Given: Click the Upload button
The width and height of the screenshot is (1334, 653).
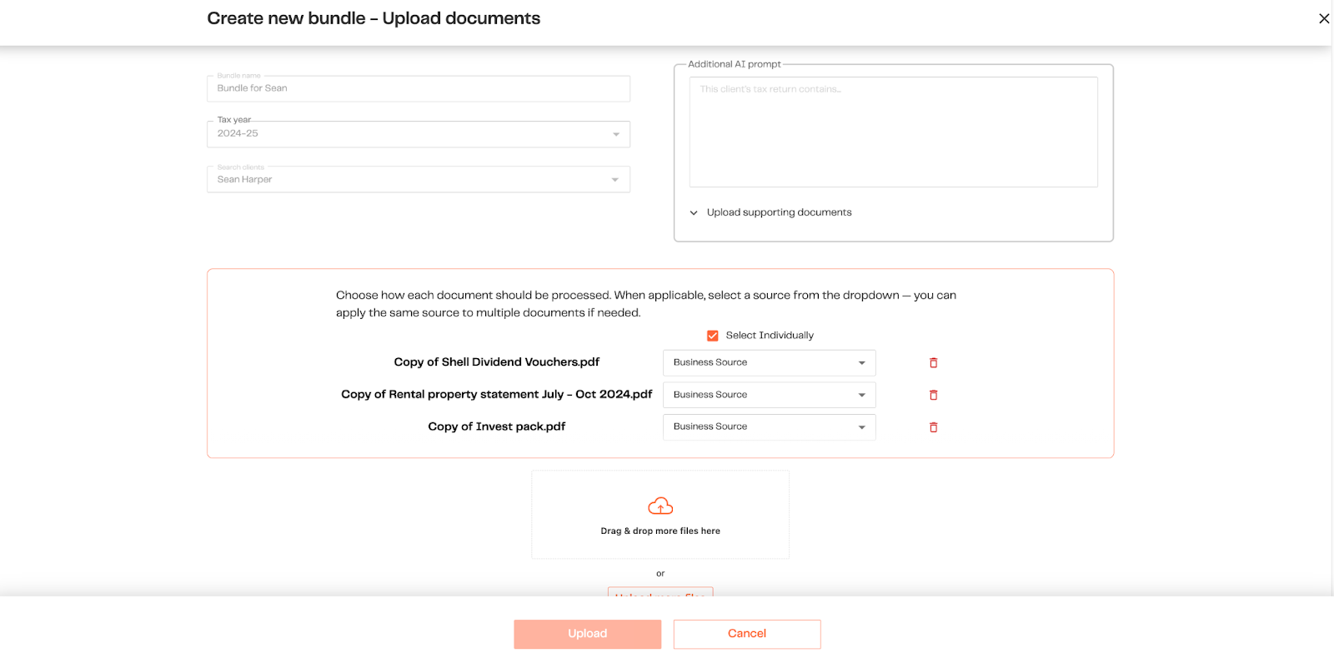Looking at the screenshot, I should point(588,634).
